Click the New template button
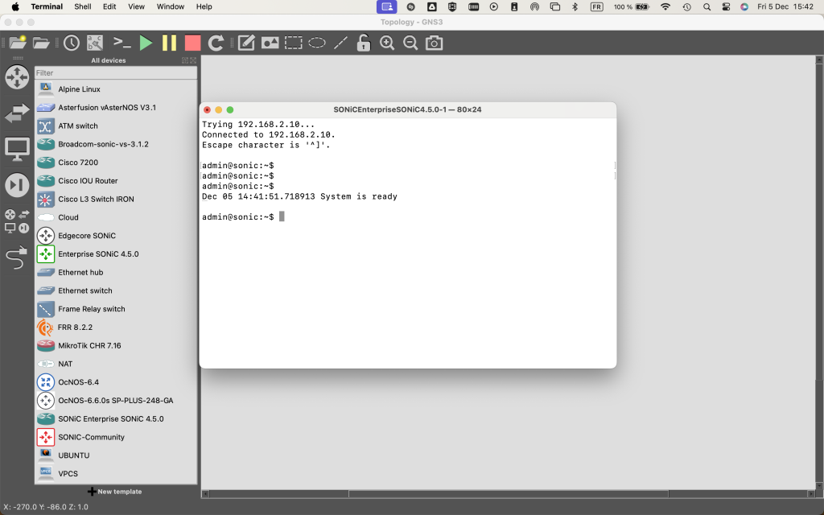 115,491
